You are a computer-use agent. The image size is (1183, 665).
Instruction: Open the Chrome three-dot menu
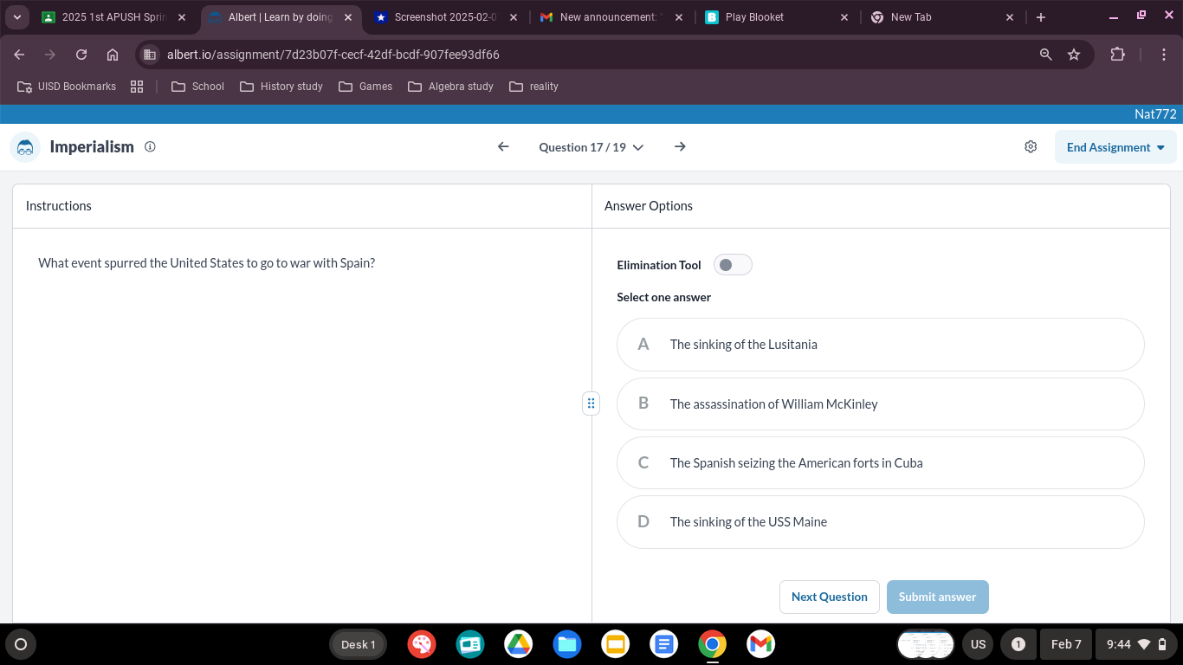pyautogui.click(x=1165, y=55)
